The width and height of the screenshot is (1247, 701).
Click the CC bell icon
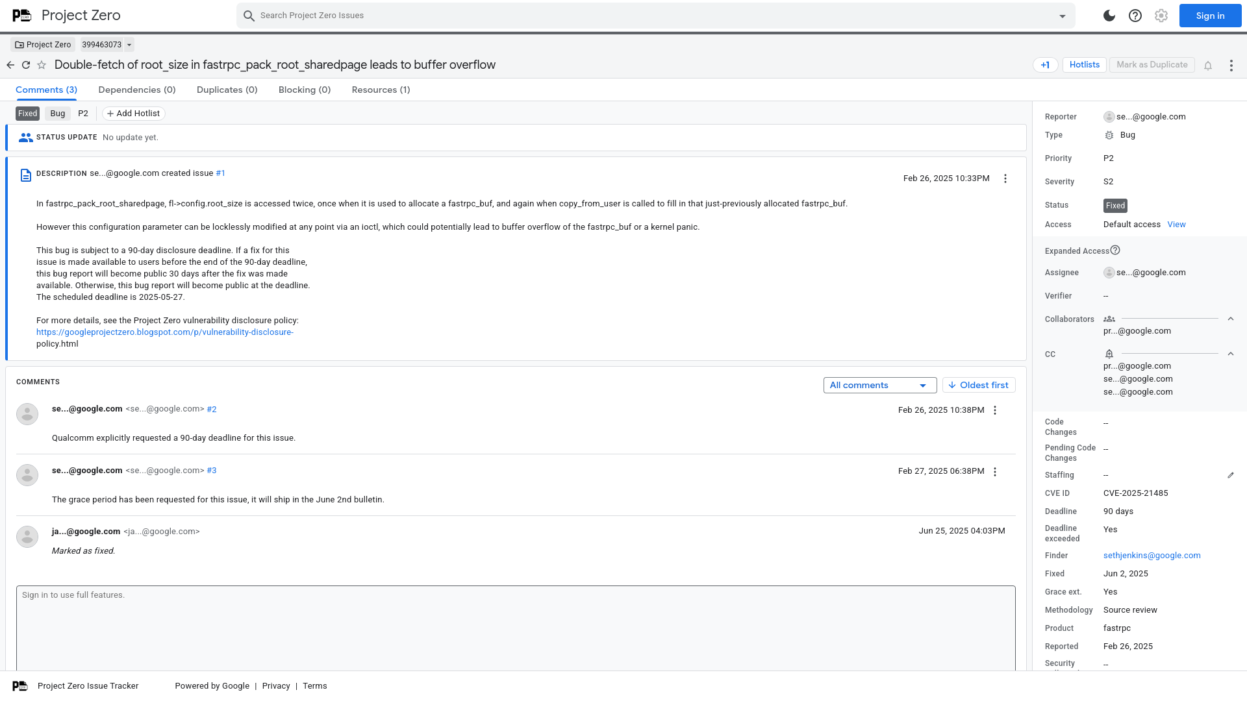[x=1109, y=354]
